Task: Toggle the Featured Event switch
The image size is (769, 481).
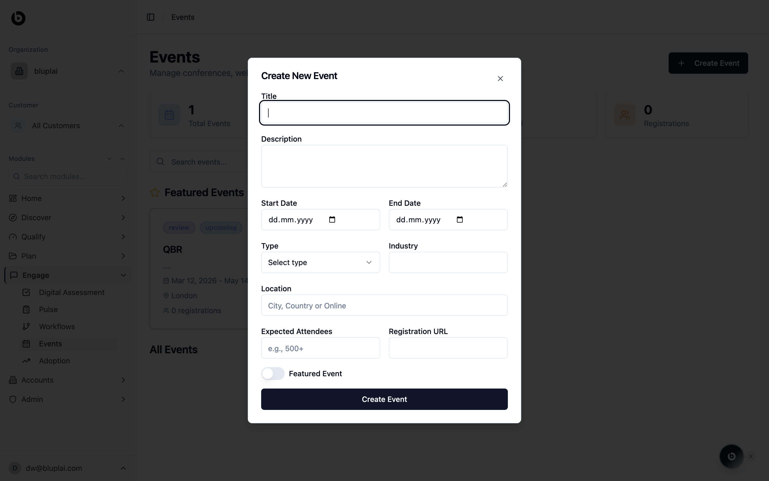Action: click(273, 374)
